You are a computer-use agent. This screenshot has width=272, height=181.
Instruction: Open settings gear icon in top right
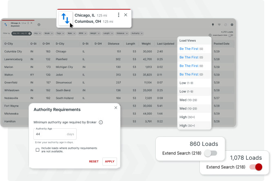click(x=232, y=25)
